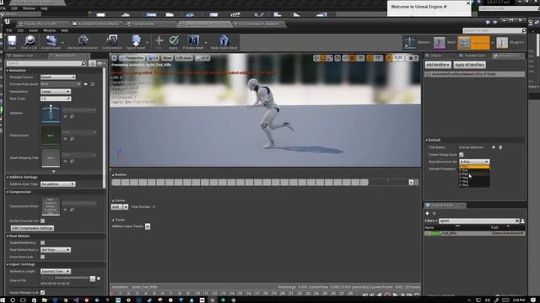This screenshot has width=540, height=303.
Task: Click world coordinate system globe icon
Action: pos(337,58)
